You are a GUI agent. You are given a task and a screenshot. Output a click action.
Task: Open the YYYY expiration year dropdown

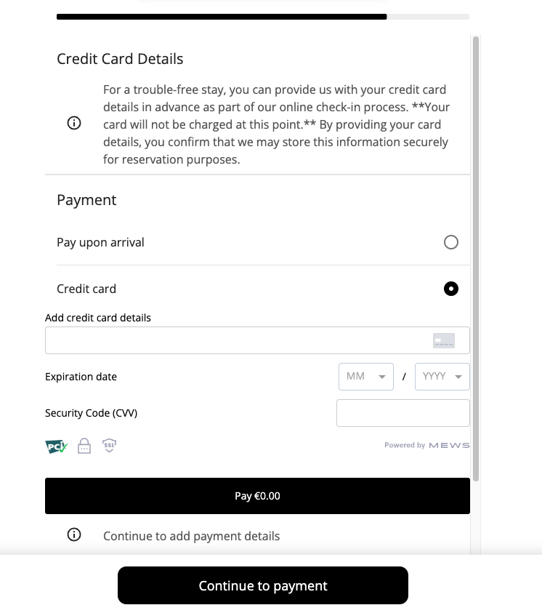(x=442, y=377)
